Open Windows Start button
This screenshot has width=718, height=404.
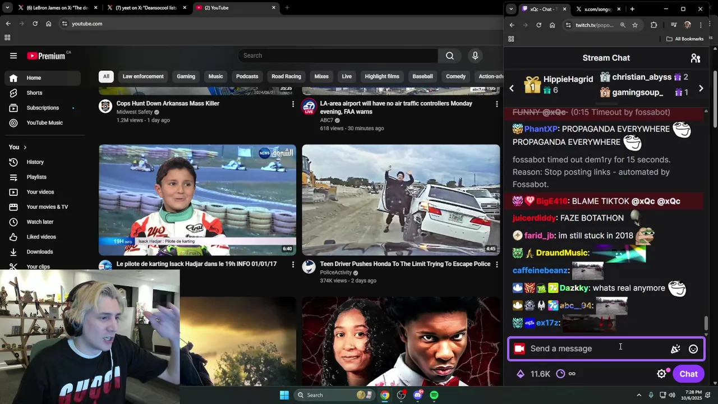284,395
